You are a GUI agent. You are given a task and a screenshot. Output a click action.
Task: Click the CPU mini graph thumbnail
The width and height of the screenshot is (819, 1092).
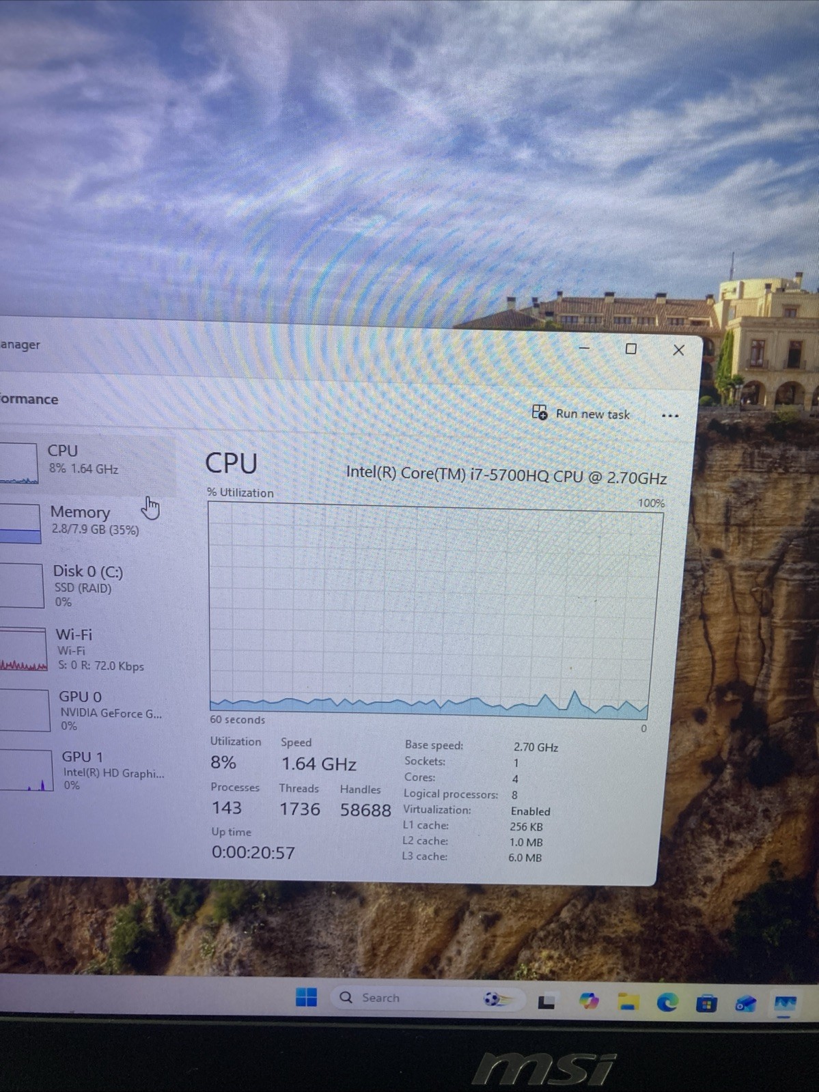pos(18,463)
